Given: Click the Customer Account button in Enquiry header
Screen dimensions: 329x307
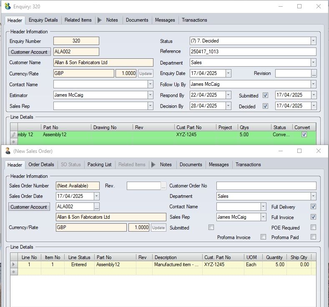Looking at the screenshot, I should [29, 52].
